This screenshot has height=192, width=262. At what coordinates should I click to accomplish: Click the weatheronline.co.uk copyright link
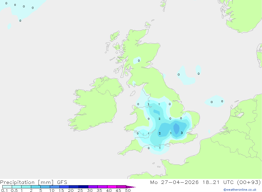click(x=240, y=190)
